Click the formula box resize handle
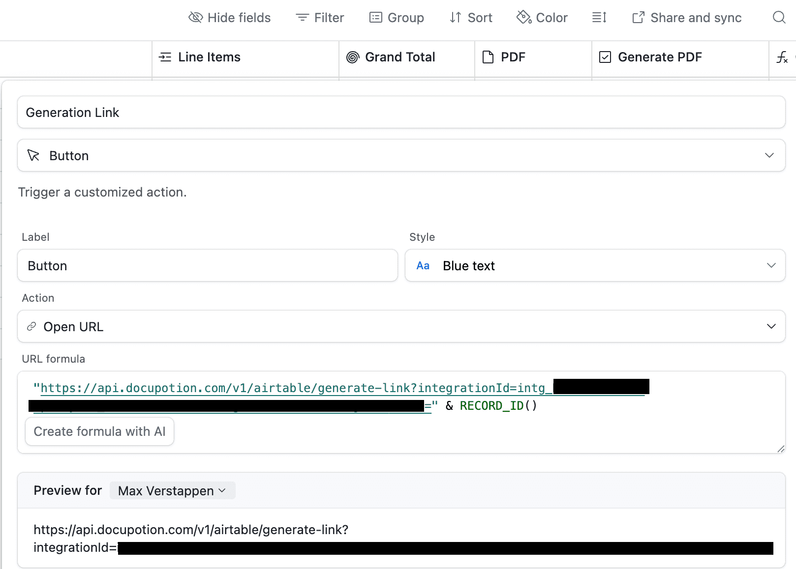The height and width of the screenshot is (569, 796). (781, 449)
